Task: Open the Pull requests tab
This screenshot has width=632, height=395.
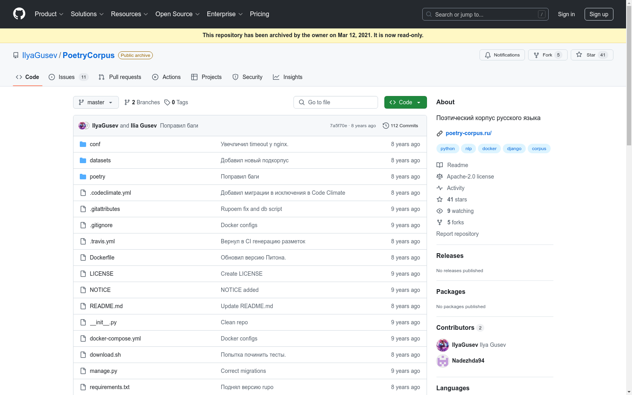Action: point(120,77)
